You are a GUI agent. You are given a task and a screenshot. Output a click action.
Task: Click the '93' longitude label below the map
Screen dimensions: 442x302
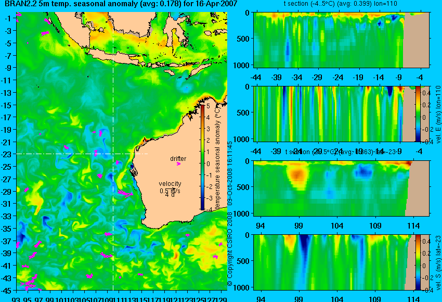(x=16, y=299)
